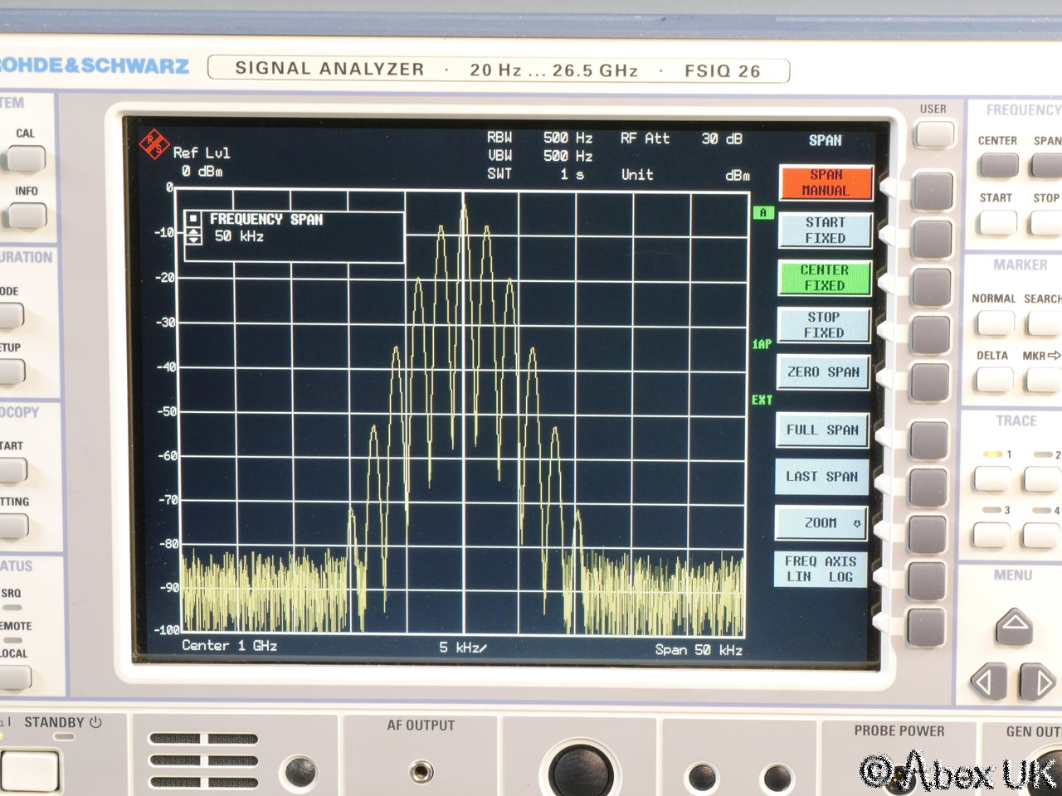Expand the ZOOM softkey submenu
Screen dimensions: 1062x796
click(x=821, y=523)
